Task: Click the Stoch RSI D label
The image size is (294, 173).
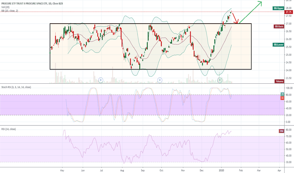Action: click(282, 98)
